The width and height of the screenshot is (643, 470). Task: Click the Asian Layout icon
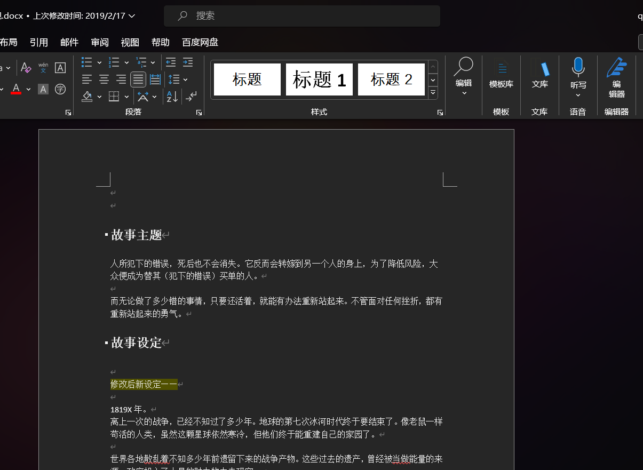tap(143, 97)
